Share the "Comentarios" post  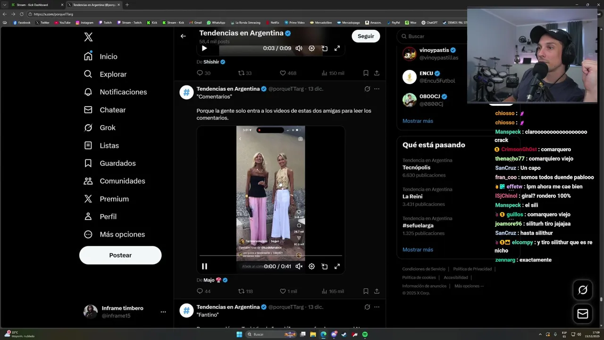[377, 291]
